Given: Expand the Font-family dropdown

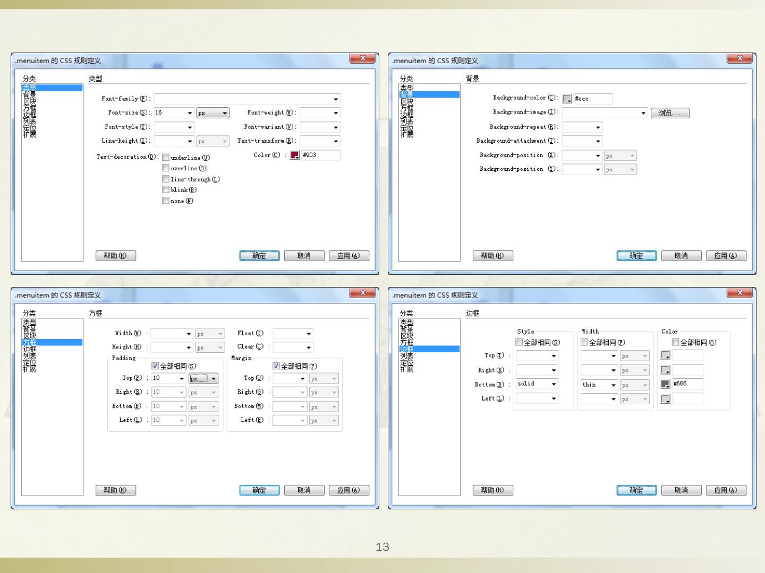Looking at the screenshot, I should pyautogui.click(x=336, y=99).
